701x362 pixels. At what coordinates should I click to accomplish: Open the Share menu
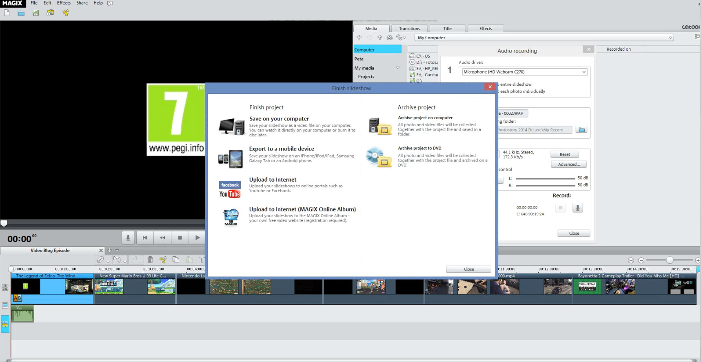click(82, 3)
